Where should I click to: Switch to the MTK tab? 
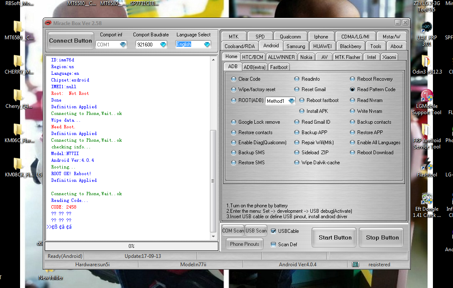click(234, 37)
